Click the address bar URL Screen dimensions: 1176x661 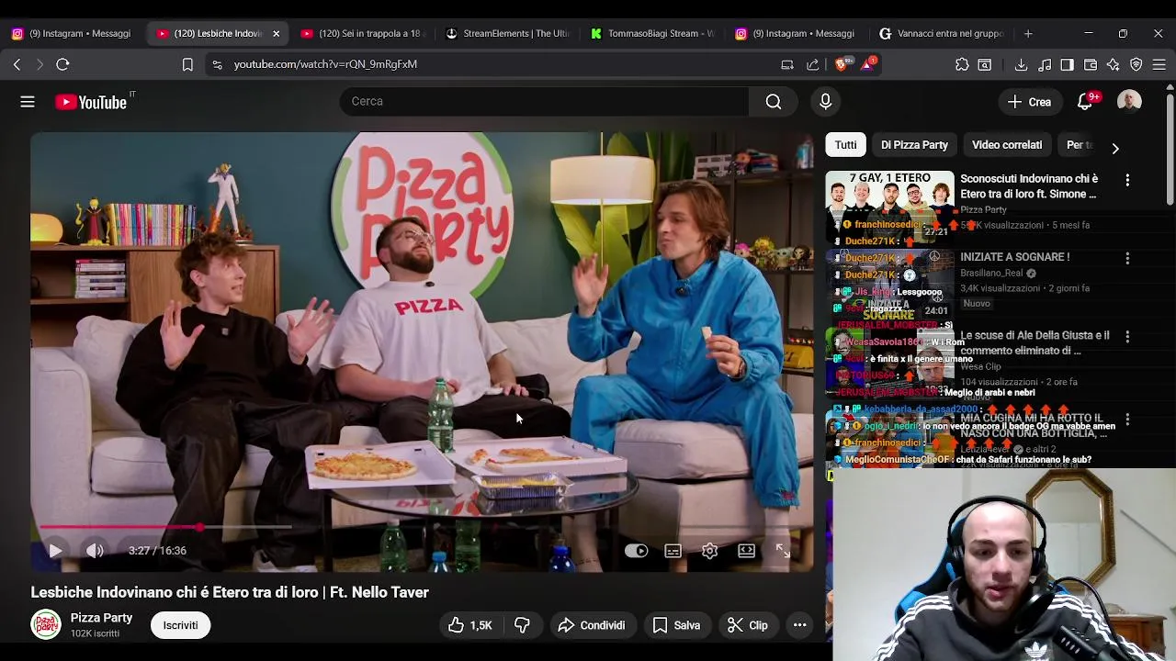pos(325,64)
